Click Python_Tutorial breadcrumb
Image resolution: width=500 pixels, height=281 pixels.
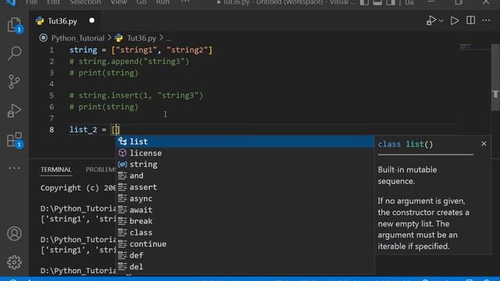(x=78, y=38)
